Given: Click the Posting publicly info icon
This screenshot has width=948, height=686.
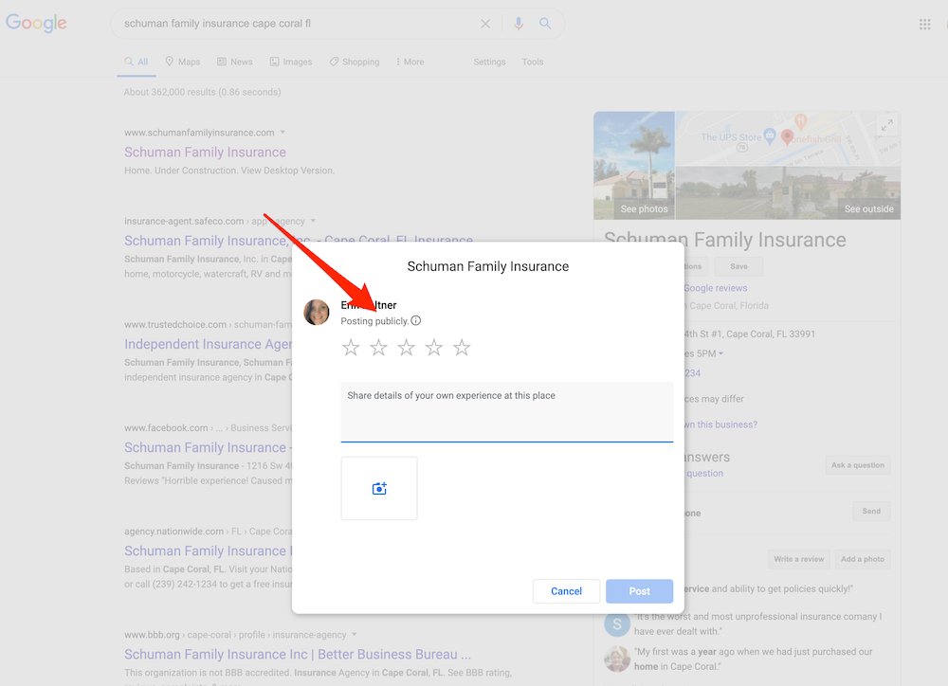Looking at the screenshot, I should [x=416, y=321].
